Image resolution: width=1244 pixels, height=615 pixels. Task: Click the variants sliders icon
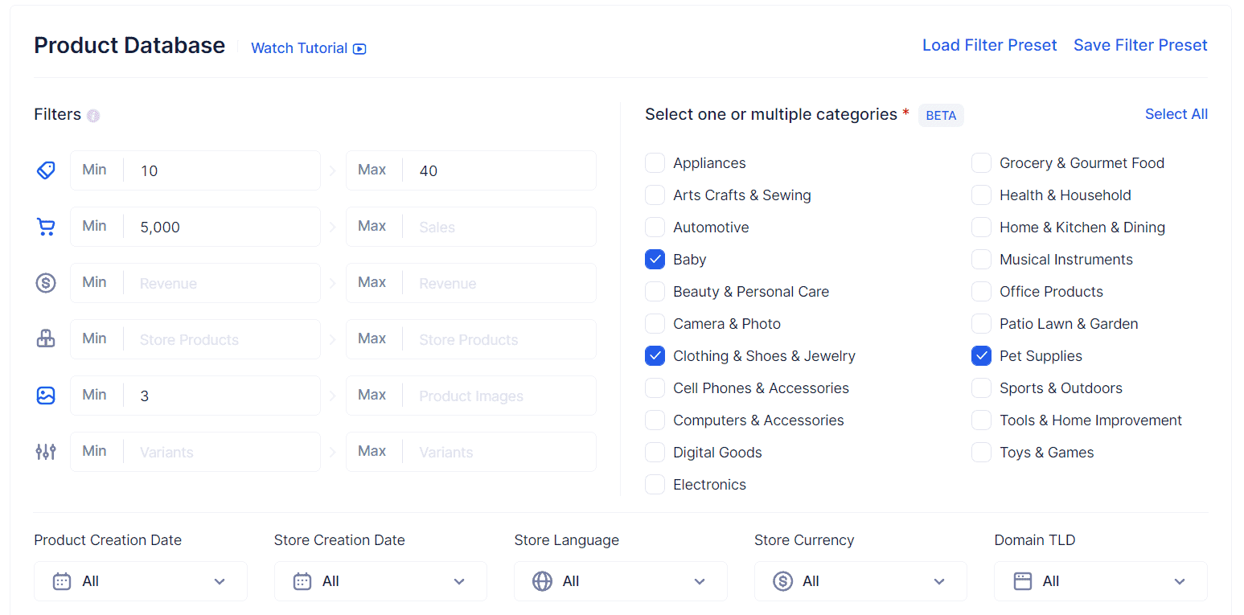[x=46, y=451]
